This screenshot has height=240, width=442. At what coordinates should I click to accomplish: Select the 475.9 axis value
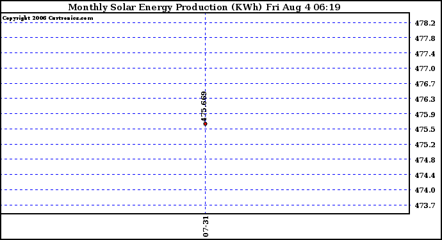point(425,115)
